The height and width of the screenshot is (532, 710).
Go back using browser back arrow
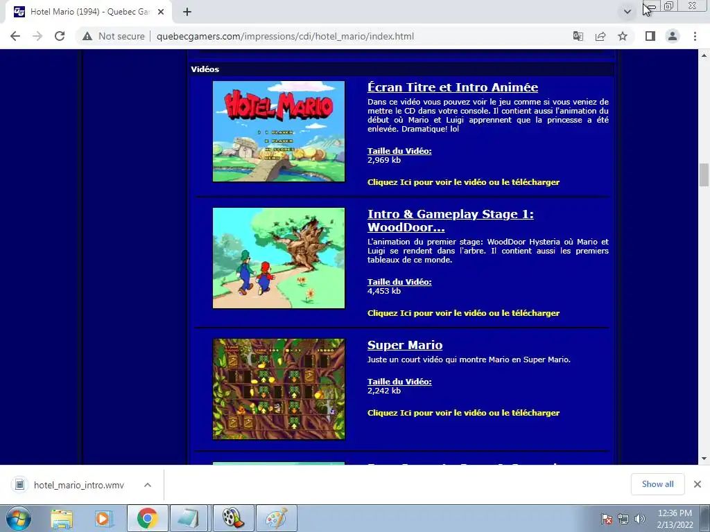[x=15, y=36]
